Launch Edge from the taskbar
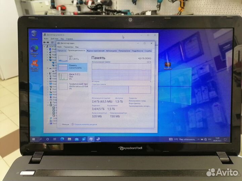 62,139
